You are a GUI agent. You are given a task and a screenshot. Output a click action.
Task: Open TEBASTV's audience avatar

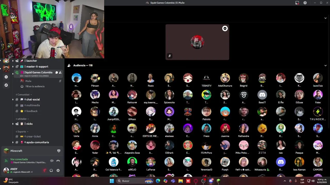(206, 78)
